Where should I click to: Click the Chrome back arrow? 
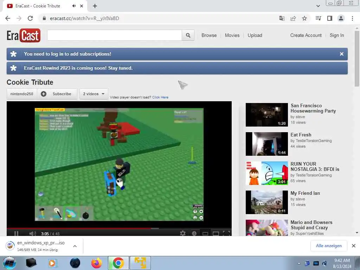click(8, 18)
